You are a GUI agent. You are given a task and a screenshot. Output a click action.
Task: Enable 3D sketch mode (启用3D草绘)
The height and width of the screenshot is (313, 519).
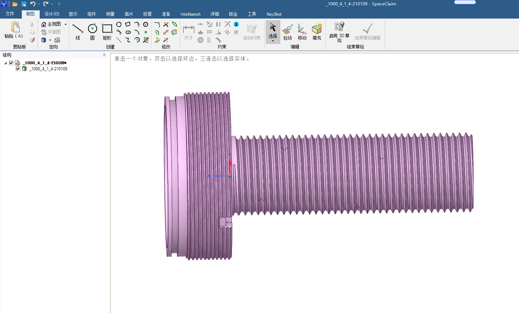tap(339, 31)
